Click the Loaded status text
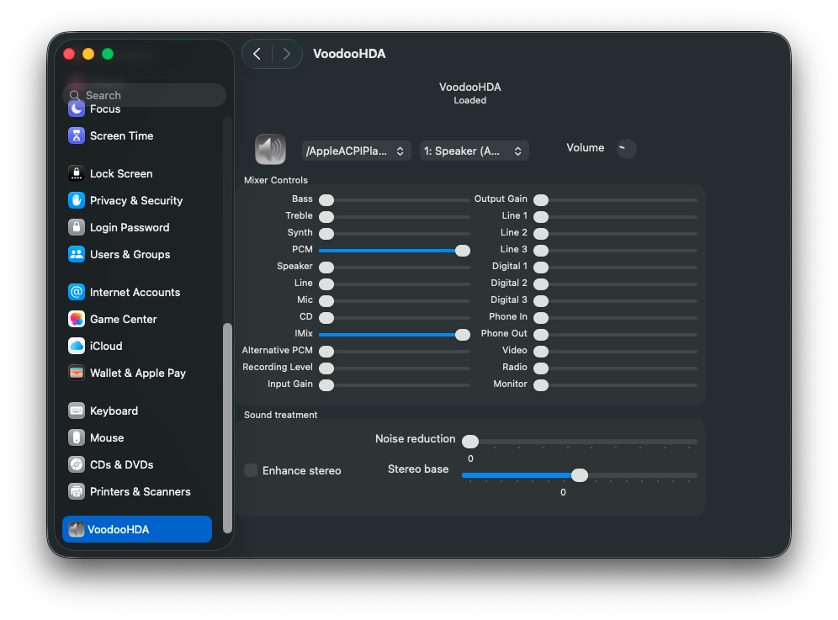The height and width of the screenshot is (620, 838). 469,100
